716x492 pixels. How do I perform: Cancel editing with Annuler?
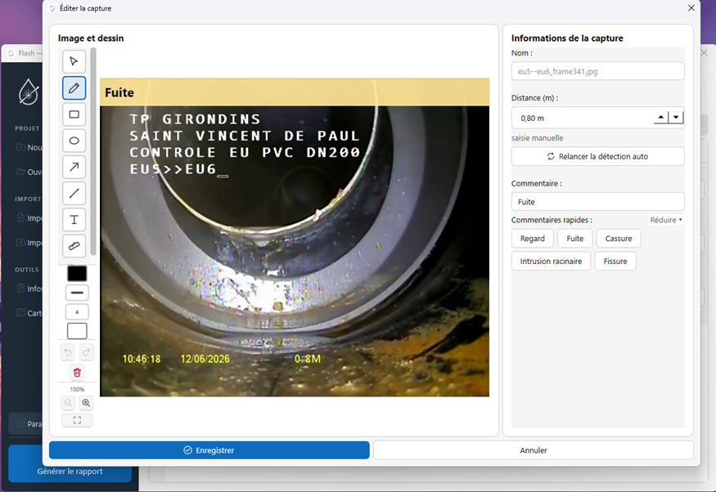[x=534, y=450]
